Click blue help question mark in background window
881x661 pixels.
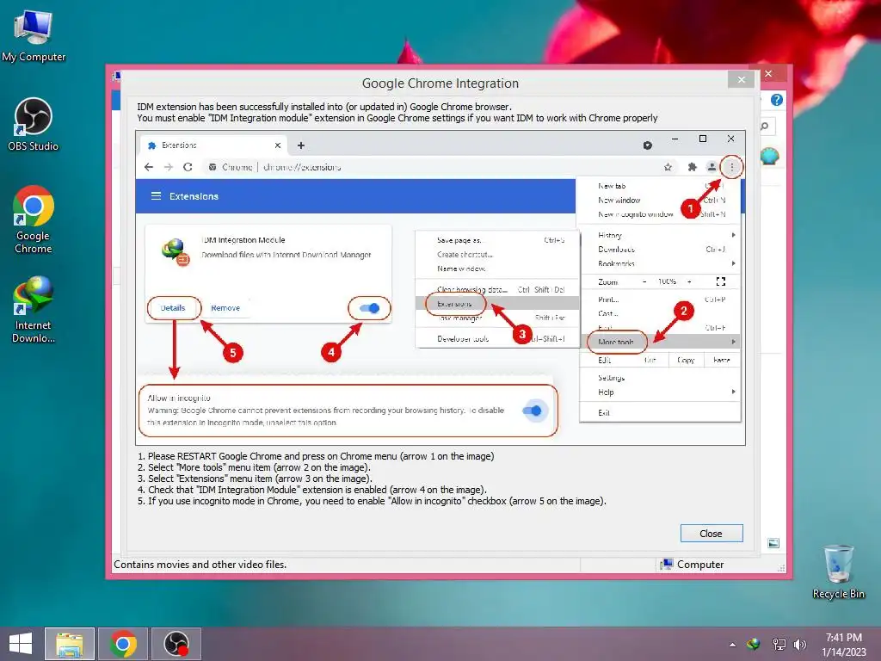[x=777, y=100]
